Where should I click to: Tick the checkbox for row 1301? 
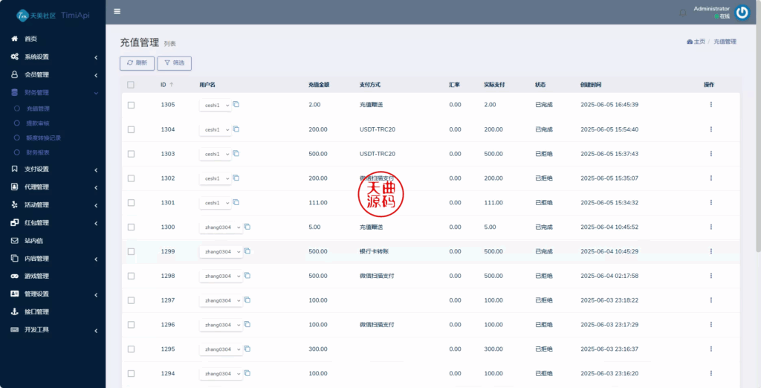pos(131,202)
